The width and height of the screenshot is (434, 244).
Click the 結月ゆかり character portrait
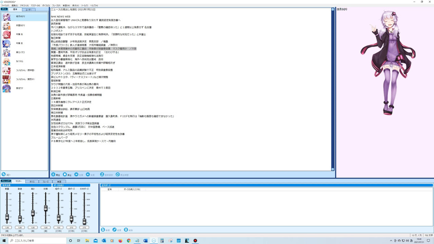point(388,62)
